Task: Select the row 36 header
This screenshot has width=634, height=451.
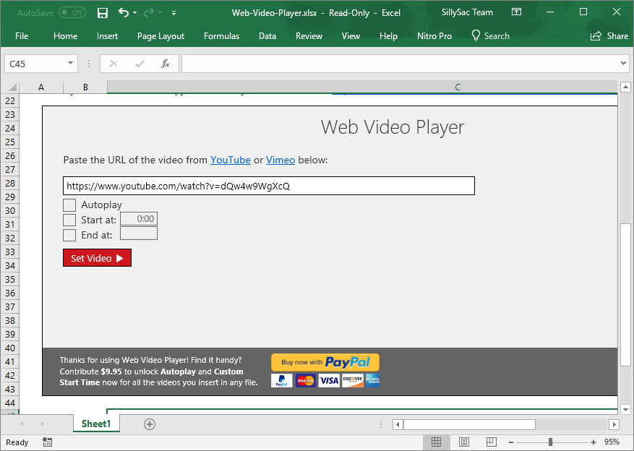Action: [x=10, y=293]
